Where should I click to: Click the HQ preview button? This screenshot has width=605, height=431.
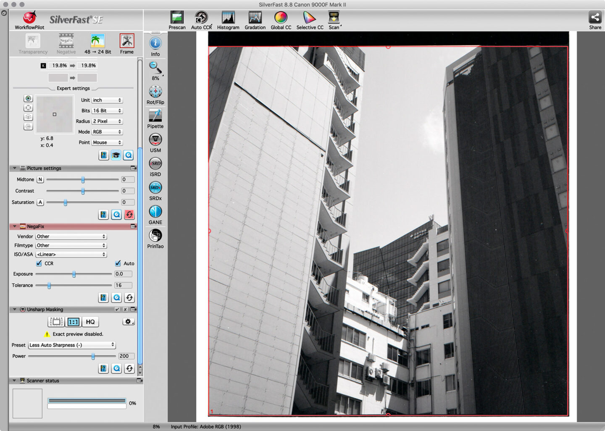[90, 322]
